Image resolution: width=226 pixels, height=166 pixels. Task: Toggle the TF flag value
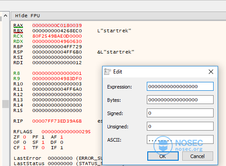(x=43, y=148)
